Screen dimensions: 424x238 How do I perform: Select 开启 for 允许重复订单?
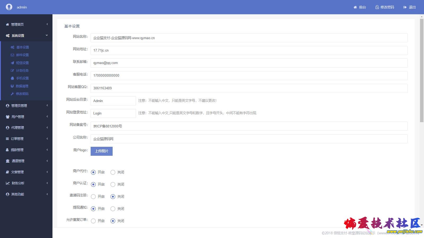point(93,221)
